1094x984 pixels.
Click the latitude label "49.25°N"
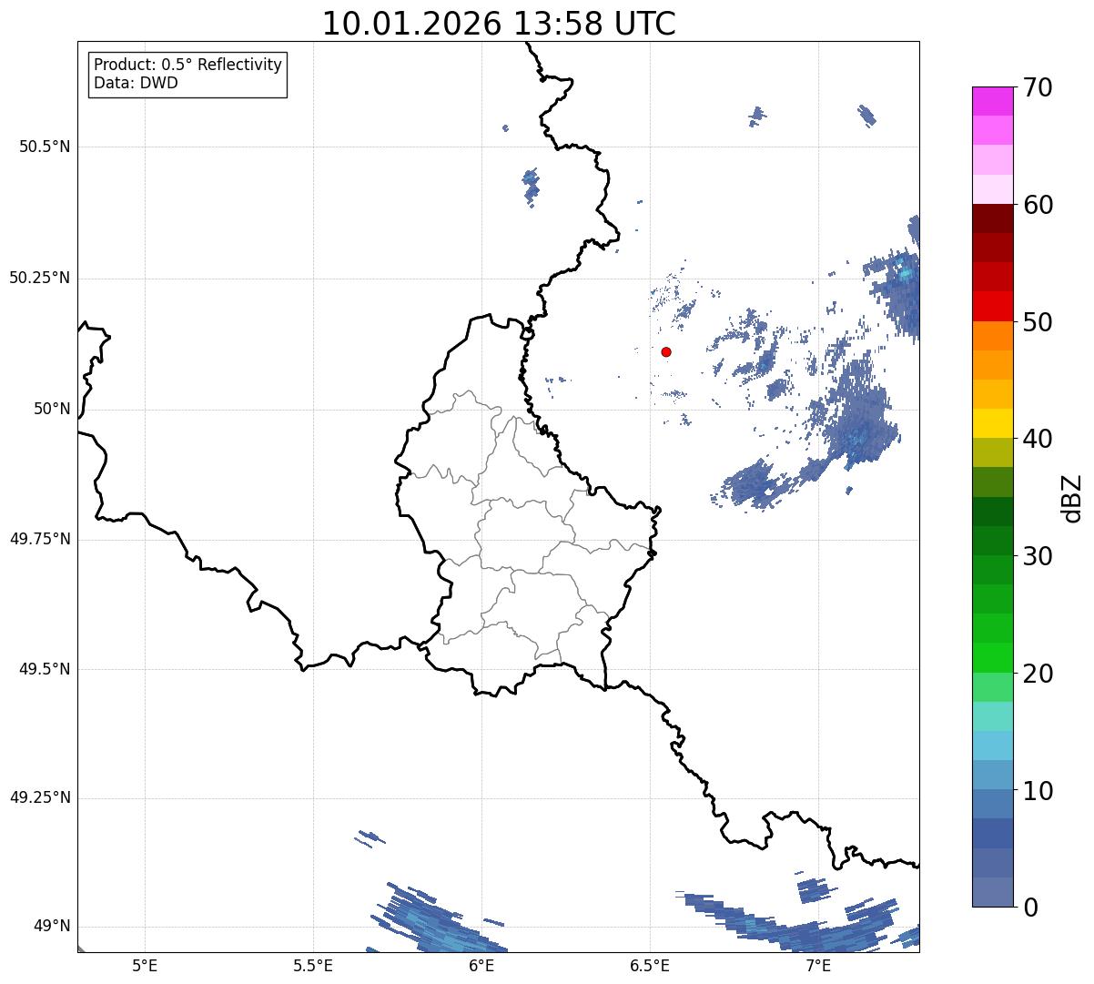(39, 797)
